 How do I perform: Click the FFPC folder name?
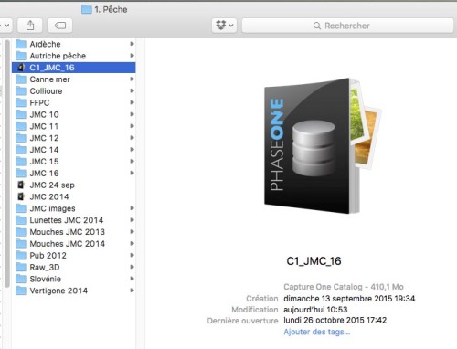39,102
